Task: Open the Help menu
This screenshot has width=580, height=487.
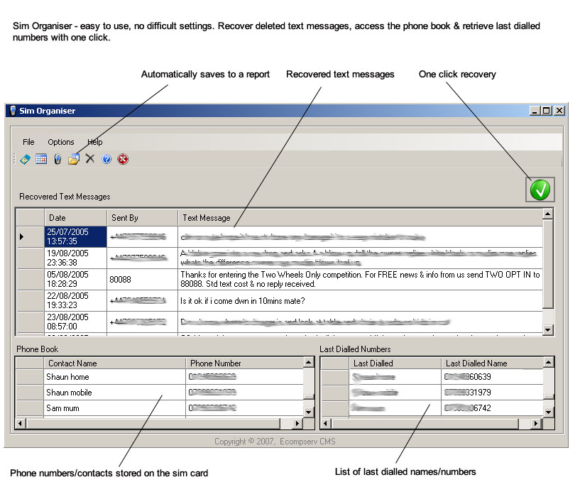Action: point(95,142)
